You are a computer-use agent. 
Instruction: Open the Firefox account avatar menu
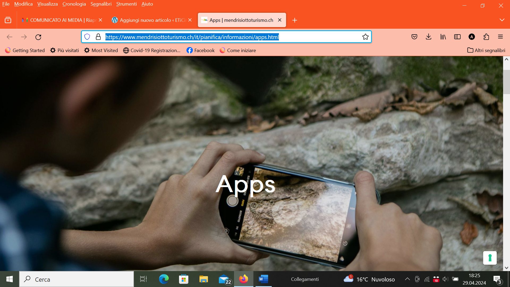tap(472, 37)
